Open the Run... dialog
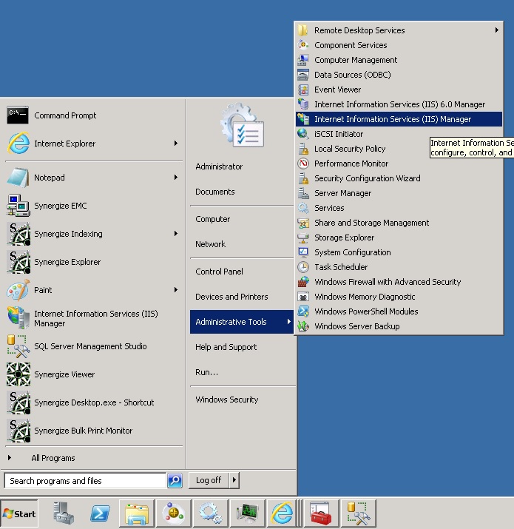This screenshot has height=529, width=514. (242, 372)
